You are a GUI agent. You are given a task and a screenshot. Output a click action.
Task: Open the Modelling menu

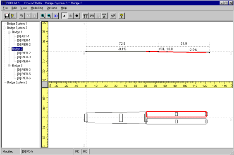pyautogui.click(x=37, y=8)
